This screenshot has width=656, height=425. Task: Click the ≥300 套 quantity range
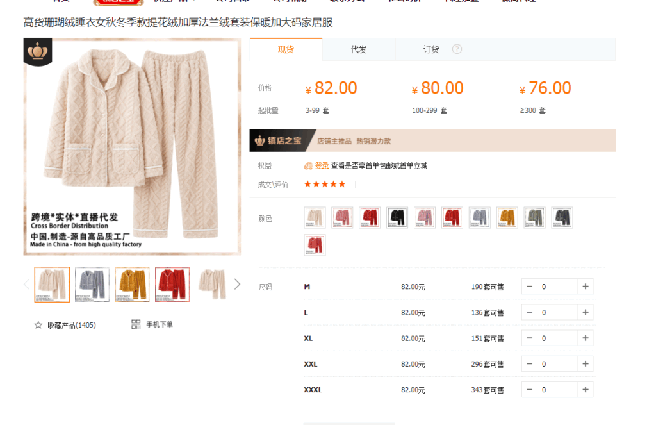pos(532,110)
